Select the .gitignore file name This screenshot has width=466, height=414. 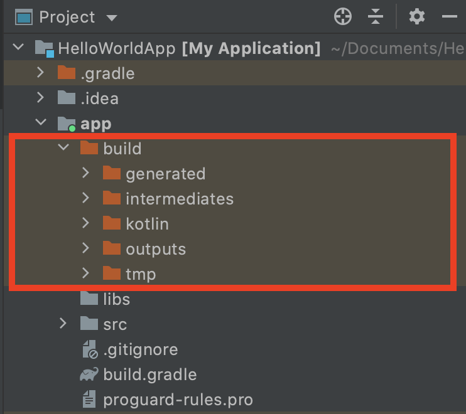pos(141,349)
